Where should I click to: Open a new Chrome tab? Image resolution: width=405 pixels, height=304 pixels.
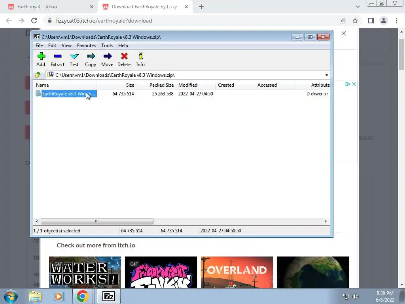pos(201,7)
